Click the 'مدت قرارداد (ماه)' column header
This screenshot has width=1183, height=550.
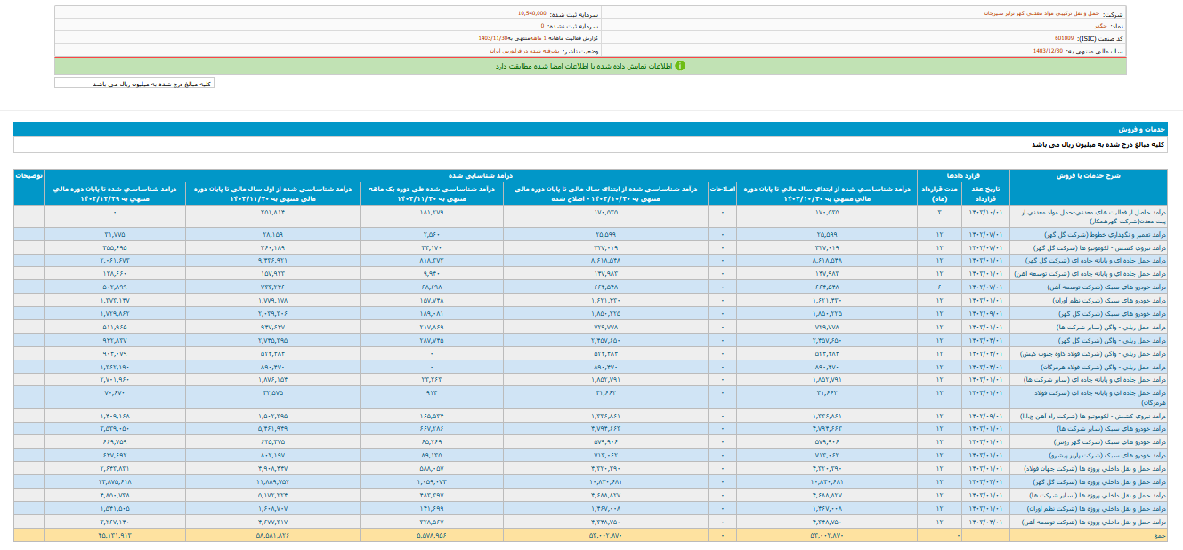click(x=940, y=193)
